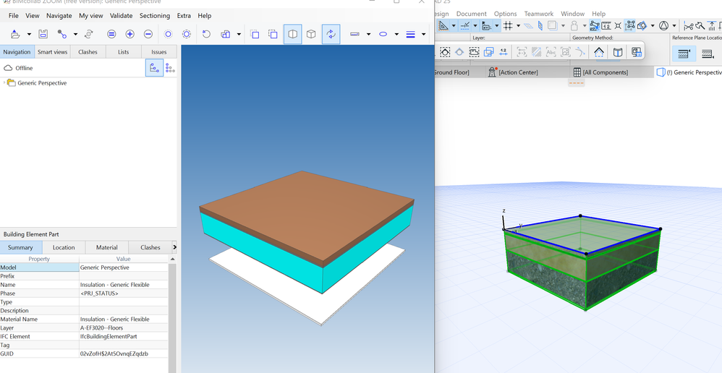Open the line weight dropdown arrow

[423, 35]
